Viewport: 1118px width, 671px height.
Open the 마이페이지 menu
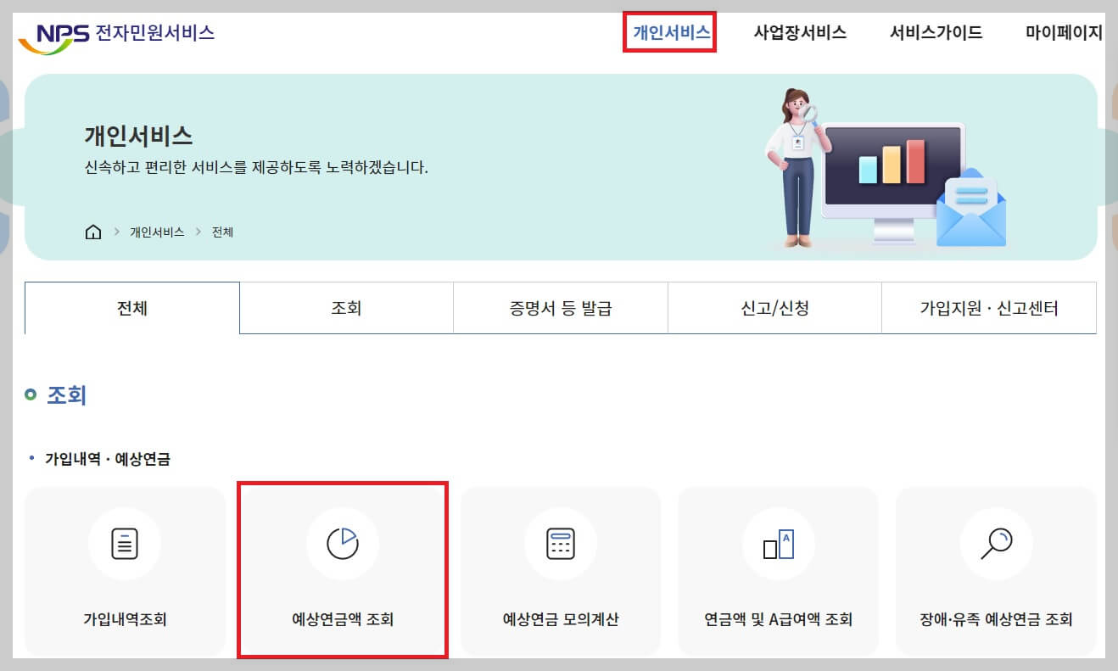(x=1064, y=33)
